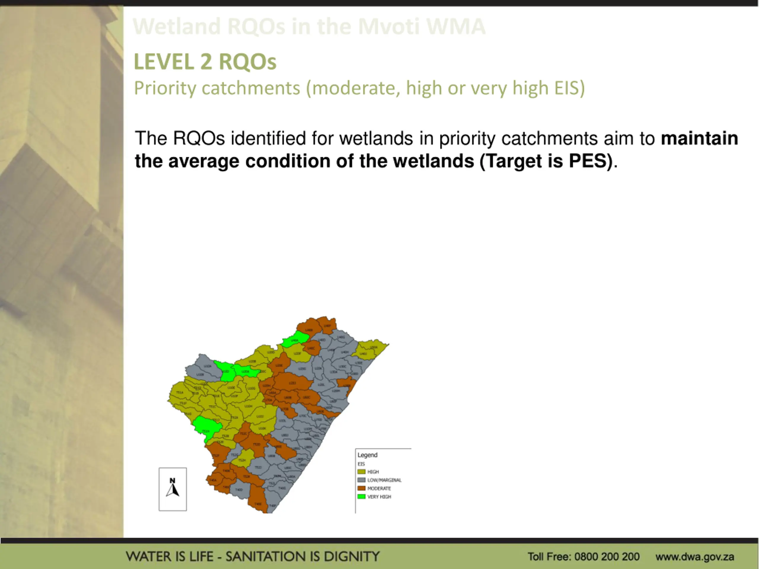Click the 'MODERATE' legend label
759x569 pixels.
(x=379, y=488)
